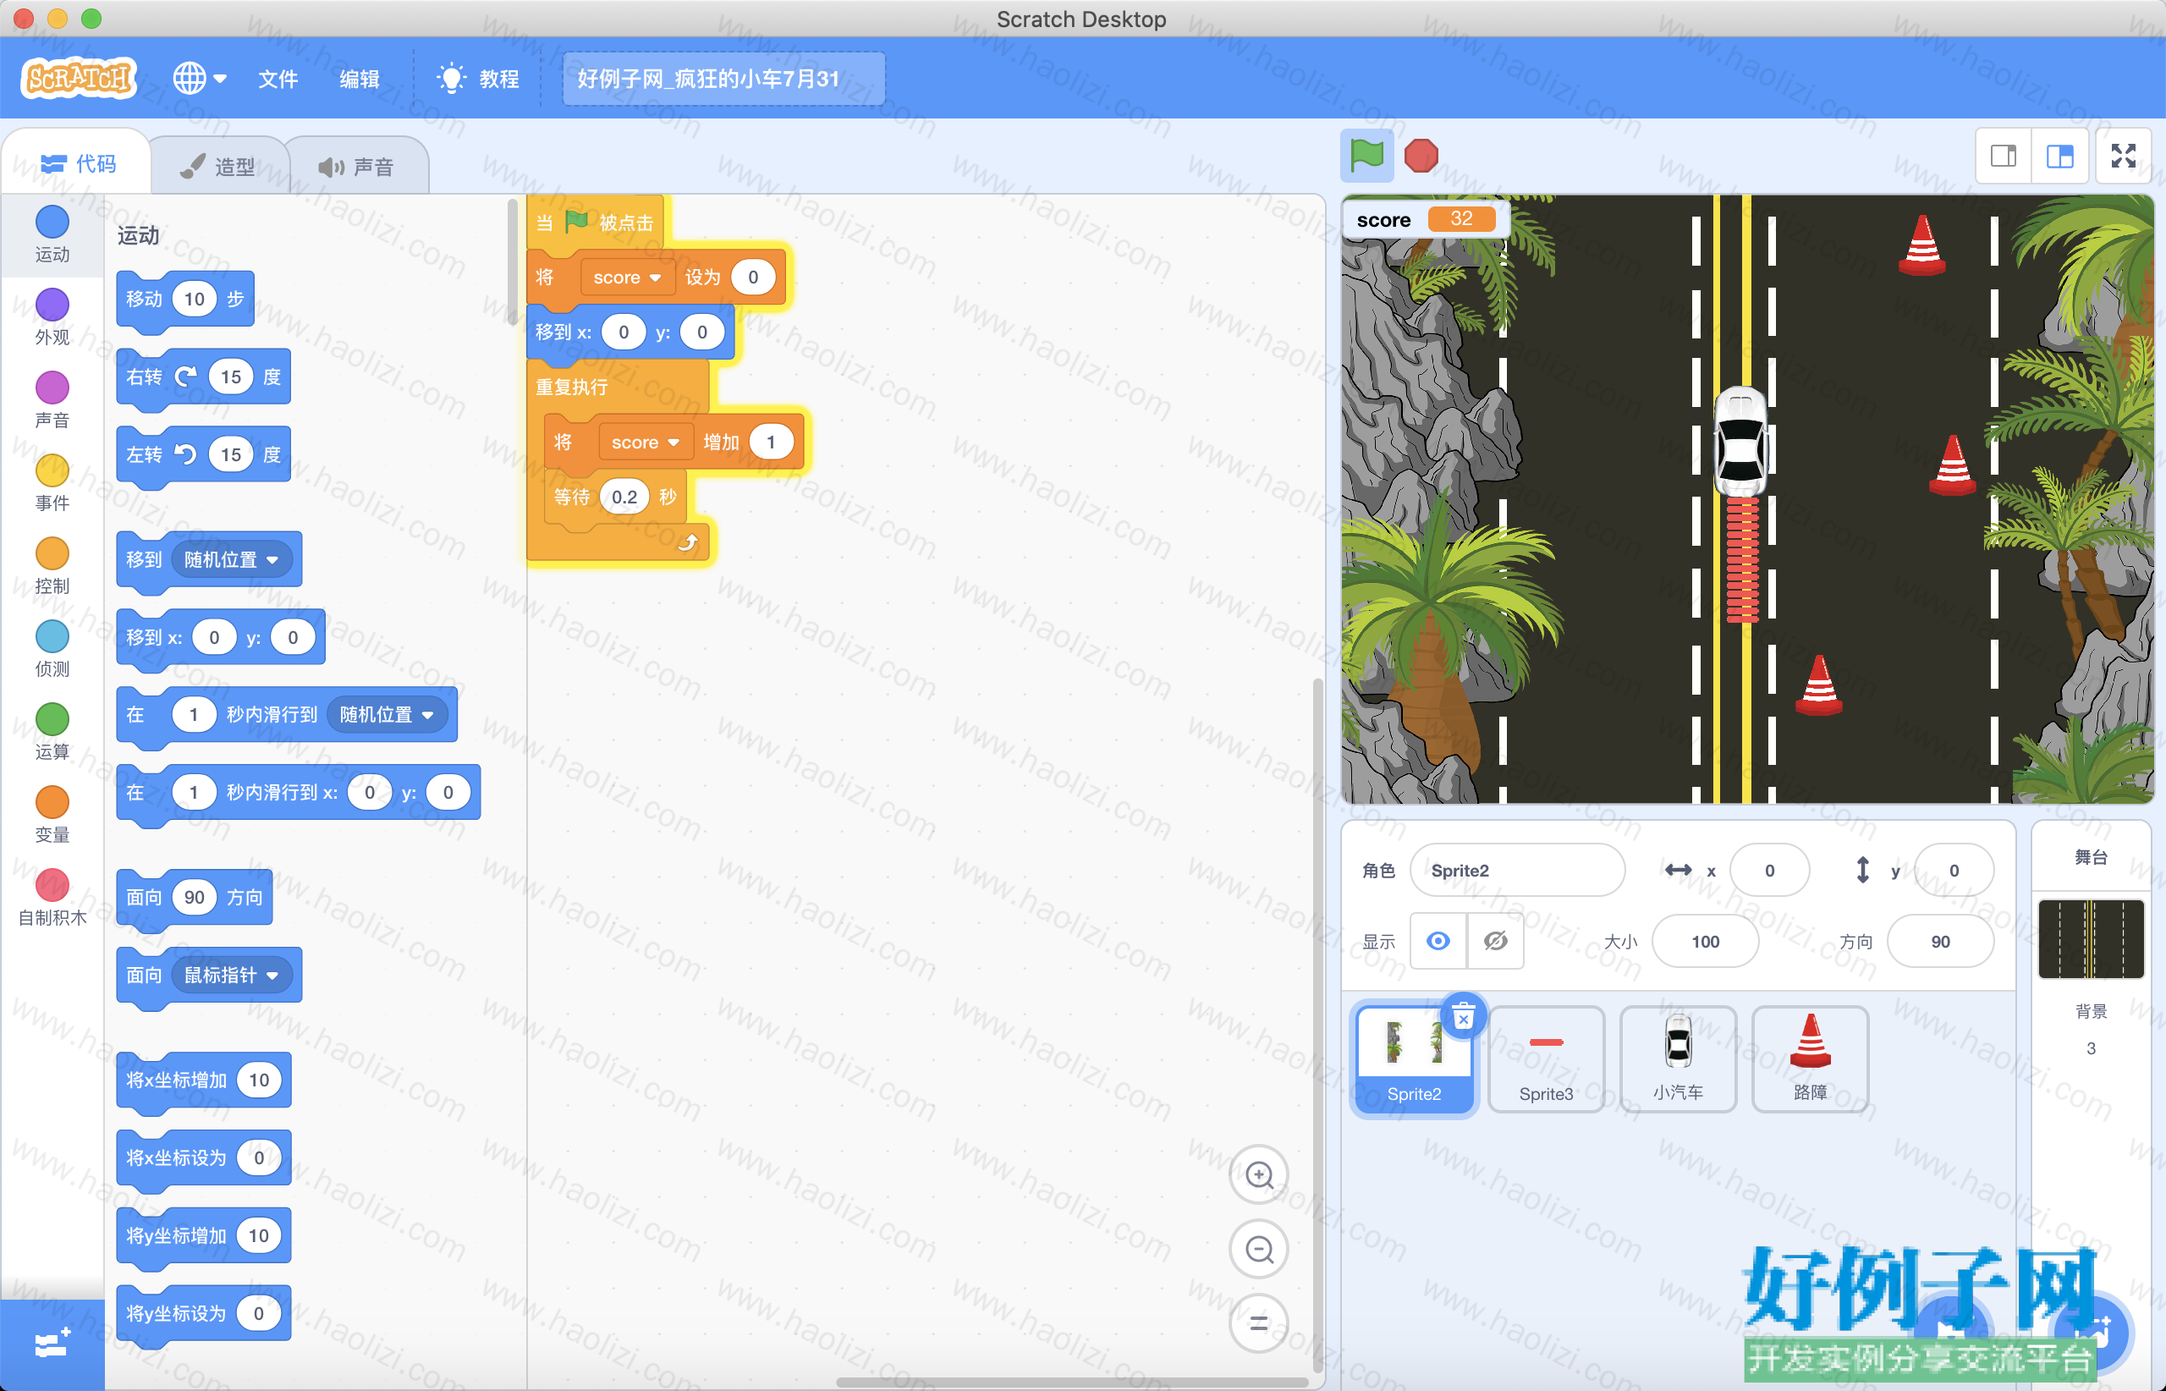
Task: Select the 小汽车 sprite
Action: coord(1679,1059)
